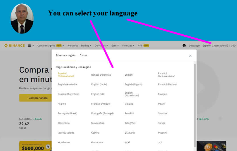Select Español (Internacional) in the list
This screenshot has height=151, width=237.
point(66,75)
